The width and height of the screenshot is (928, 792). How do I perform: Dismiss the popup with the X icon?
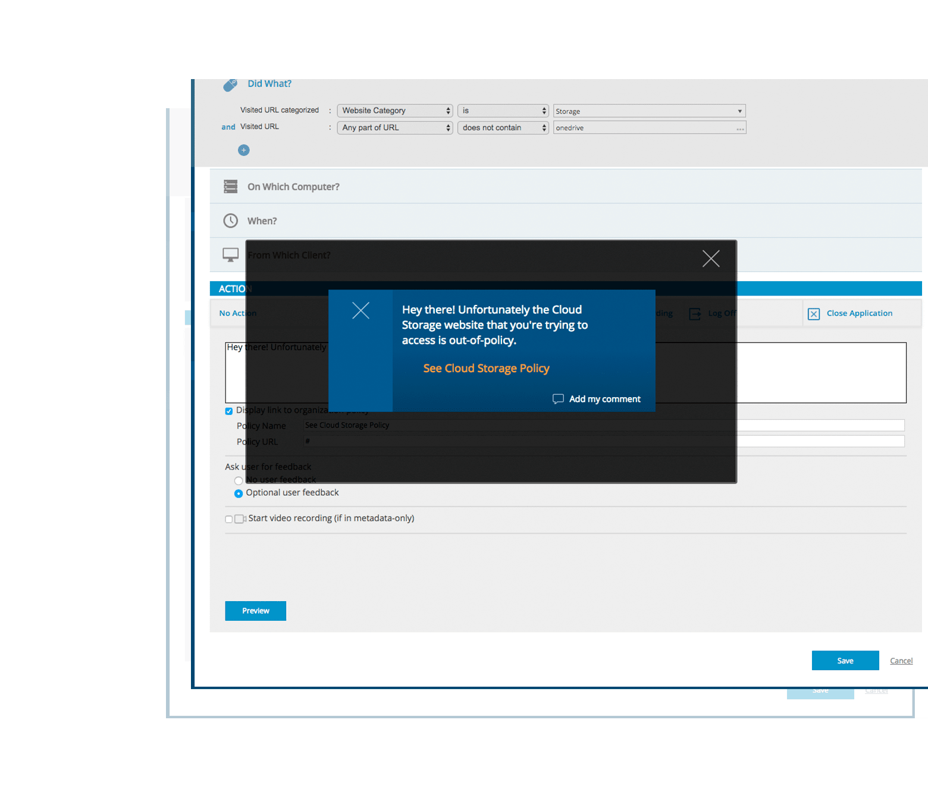(711, 258)
